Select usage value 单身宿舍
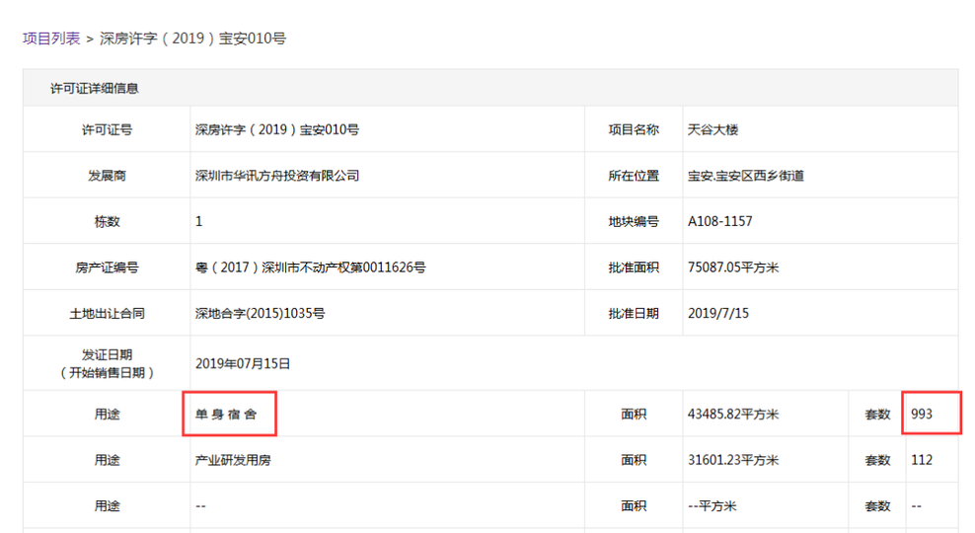The image size is (975, 533). coord(226,415)
